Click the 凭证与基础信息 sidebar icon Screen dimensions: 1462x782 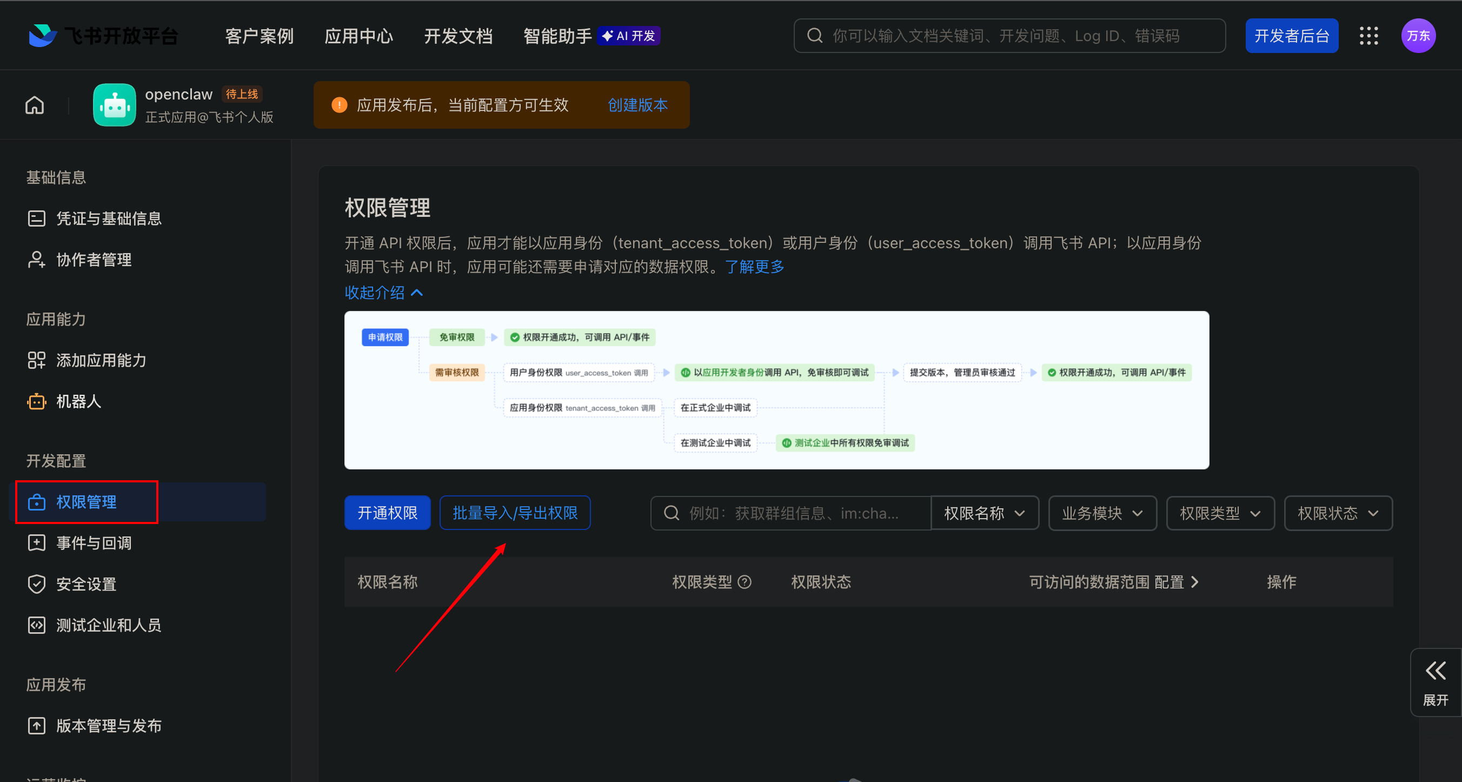[x=36, y=218]
